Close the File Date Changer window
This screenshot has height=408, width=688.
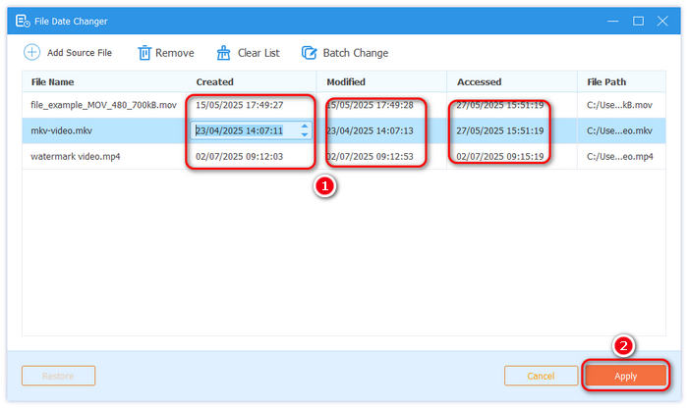[662, 21]
